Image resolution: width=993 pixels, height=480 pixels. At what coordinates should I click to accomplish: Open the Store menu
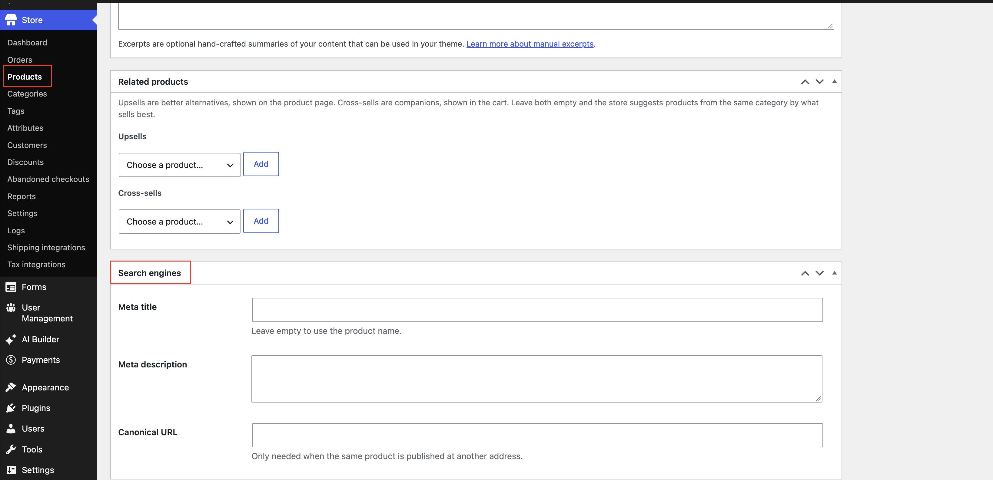click(x=48, y=20)
